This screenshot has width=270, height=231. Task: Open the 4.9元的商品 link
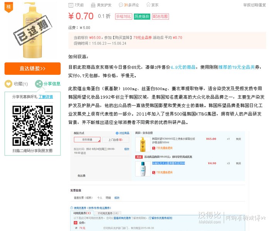[x=183, y=67]
